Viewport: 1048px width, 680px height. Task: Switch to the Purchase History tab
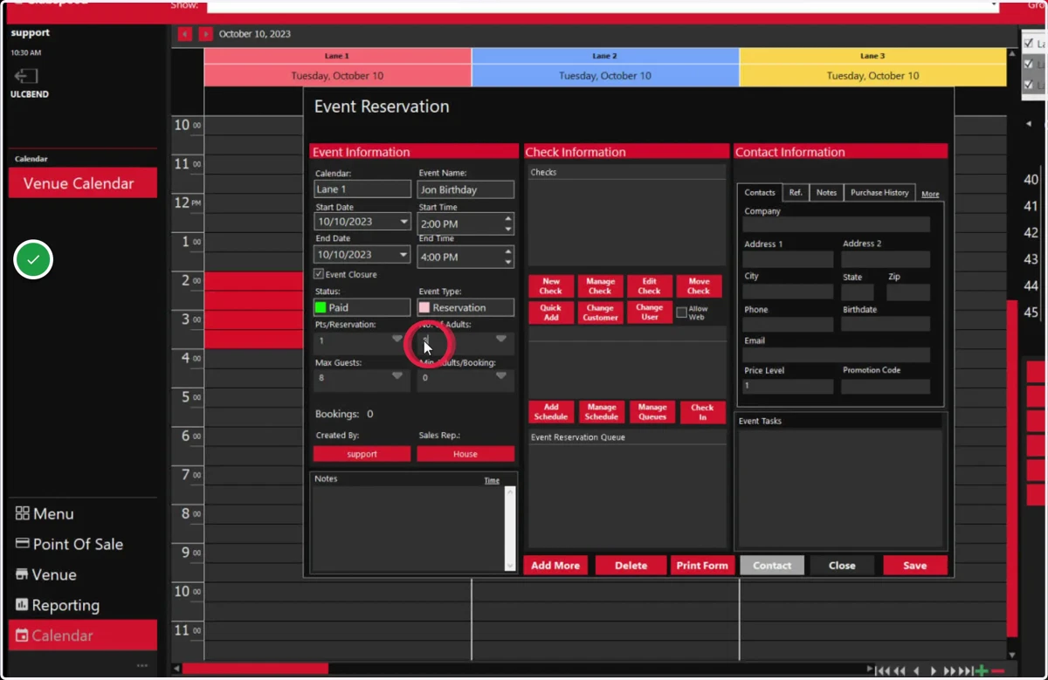tap(879, 193)
